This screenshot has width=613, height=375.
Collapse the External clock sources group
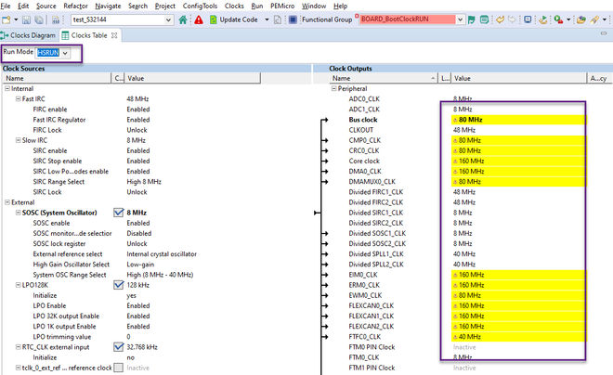point(7,202)
